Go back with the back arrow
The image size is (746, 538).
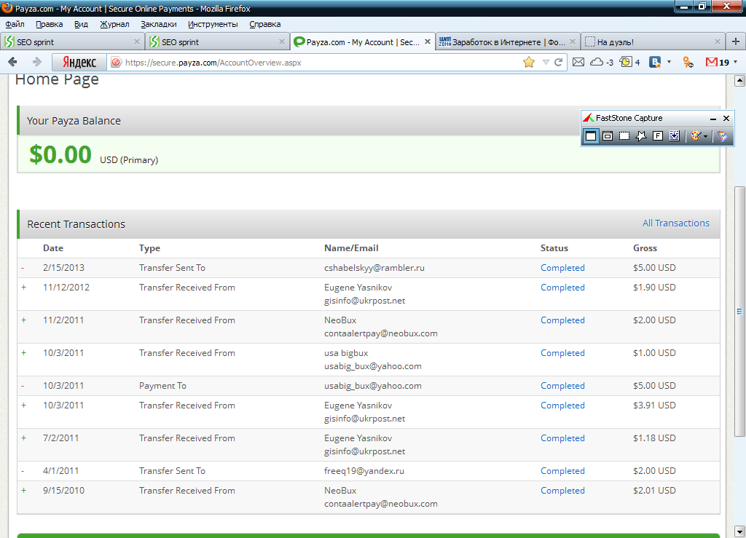tap(13, 62)
